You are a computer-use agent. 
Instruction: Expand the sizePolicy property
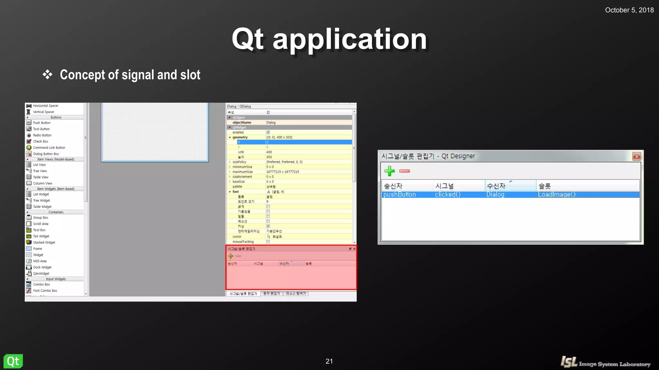pyautogui.click(x=230, y=162)
